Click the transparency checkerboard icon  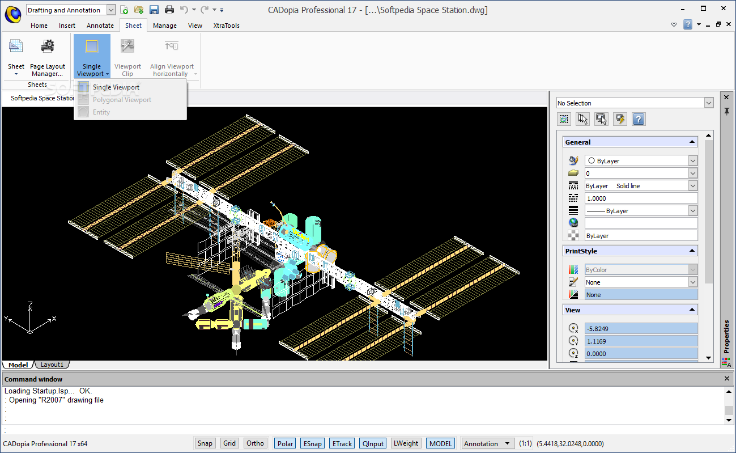pos(573,236)
